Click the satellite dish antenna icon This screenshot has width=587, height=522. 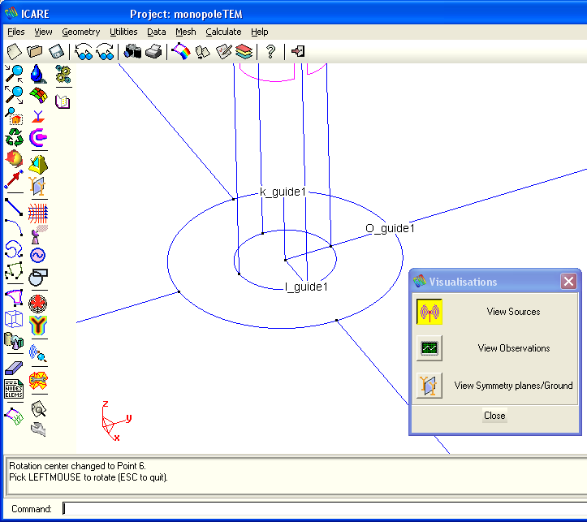coord(38,235)
